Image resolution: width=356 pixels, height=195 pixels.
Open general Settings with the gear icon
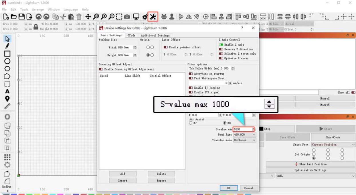[x=145, y=17]
